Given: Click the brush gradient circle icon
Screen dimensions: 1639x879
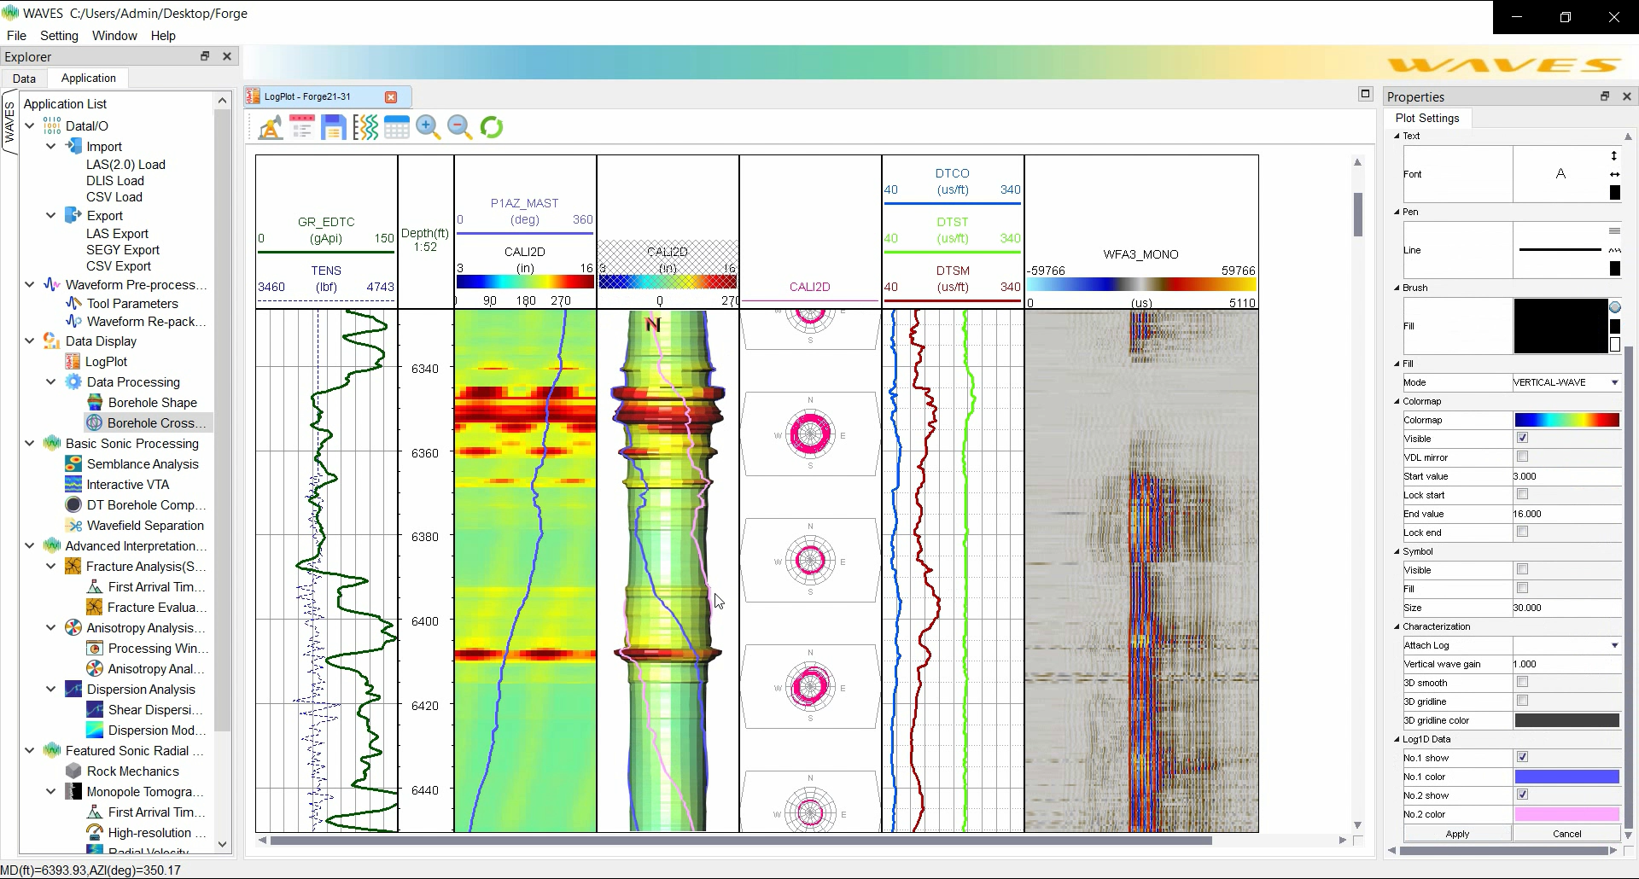Looking at the screenshot, I should click(x=1614, y=307).
